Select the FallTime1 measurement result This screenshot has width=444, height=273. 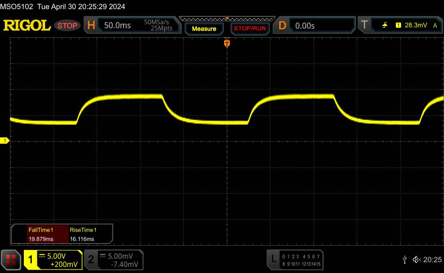pyautogui.click(x=40, y=234)
